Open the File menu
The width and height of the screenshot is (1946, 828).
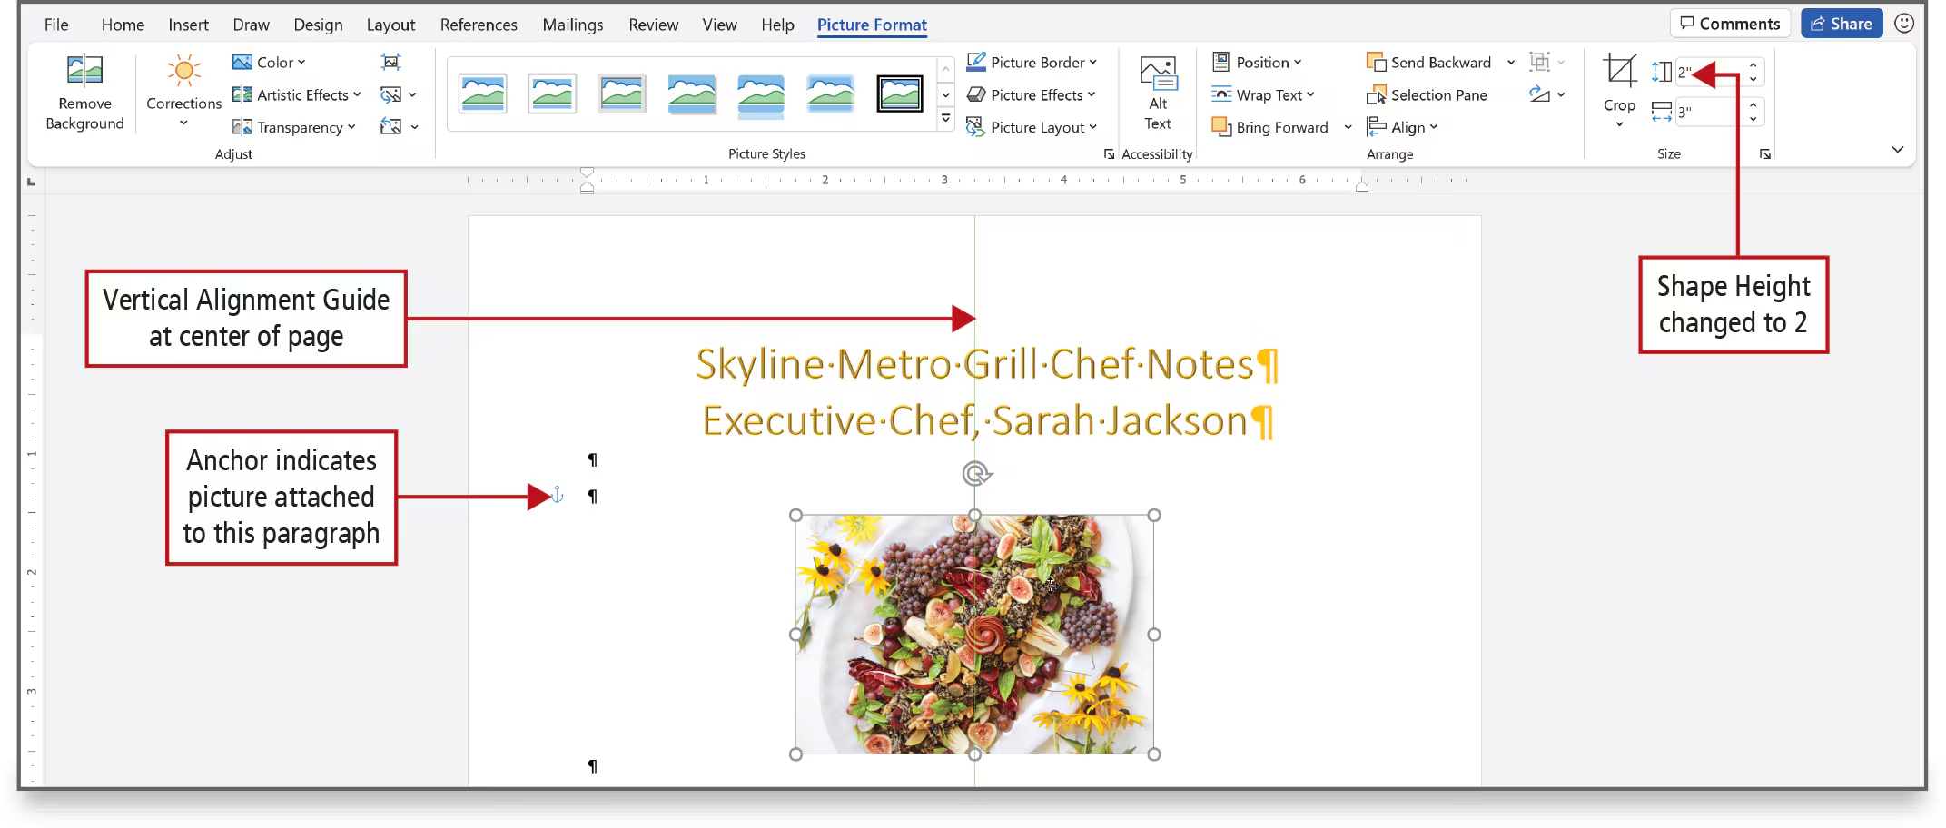point(56,25)
